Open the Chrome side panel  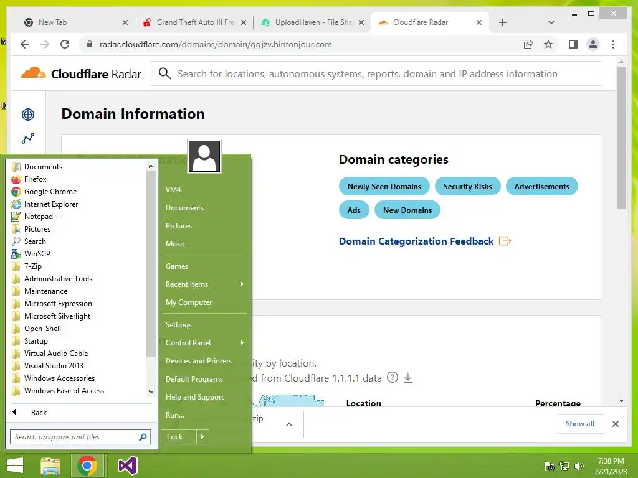(x=573, y=44)
